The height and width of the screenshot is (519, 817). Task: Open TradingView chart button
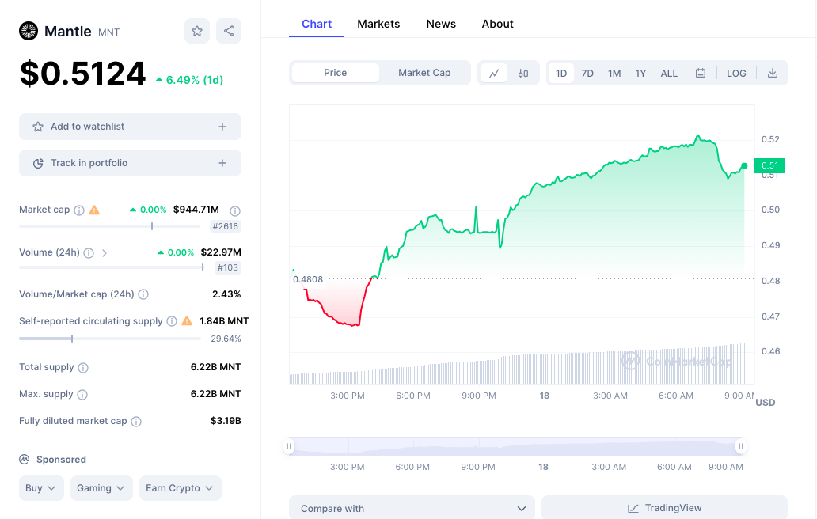pyautogui.click(x=664, y=508)
